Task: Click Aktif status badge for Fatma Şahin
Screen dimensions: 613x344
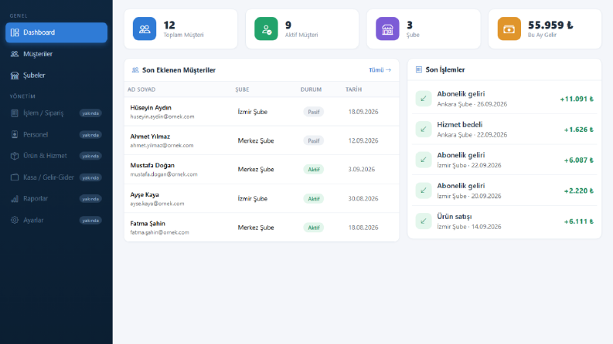Action: pyautogui.click(x=314, y=228)
